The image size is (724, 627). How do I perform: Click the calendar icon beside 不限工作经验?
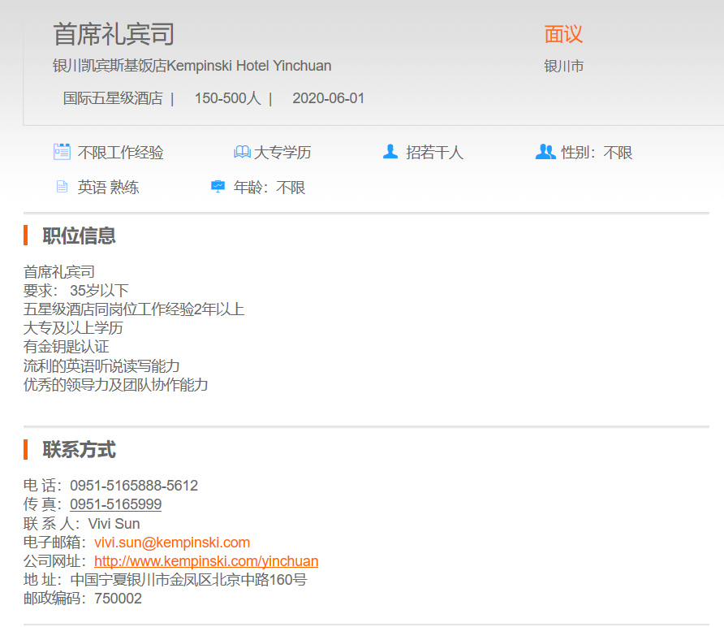click(x=62, y=152)
